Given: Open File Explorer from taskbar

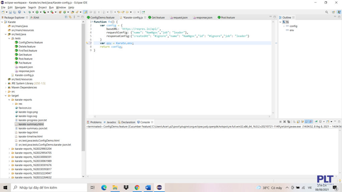Looking at the screenshot, I should click(x=115, y=187).
